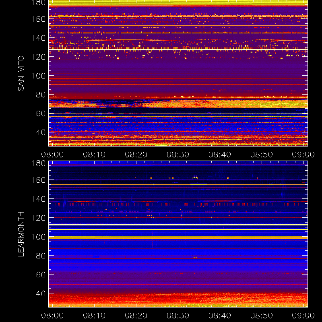
Task: Click the 08:00 time label under LEARMONTH plot
Action: (x=52, y=316)
